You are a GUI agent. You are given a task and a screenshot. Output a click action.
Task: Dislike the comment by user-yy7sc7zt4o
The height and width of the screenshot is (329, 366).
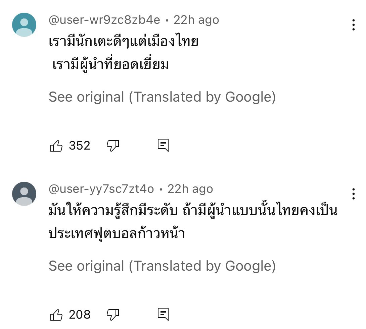click(x=113, y=315)
